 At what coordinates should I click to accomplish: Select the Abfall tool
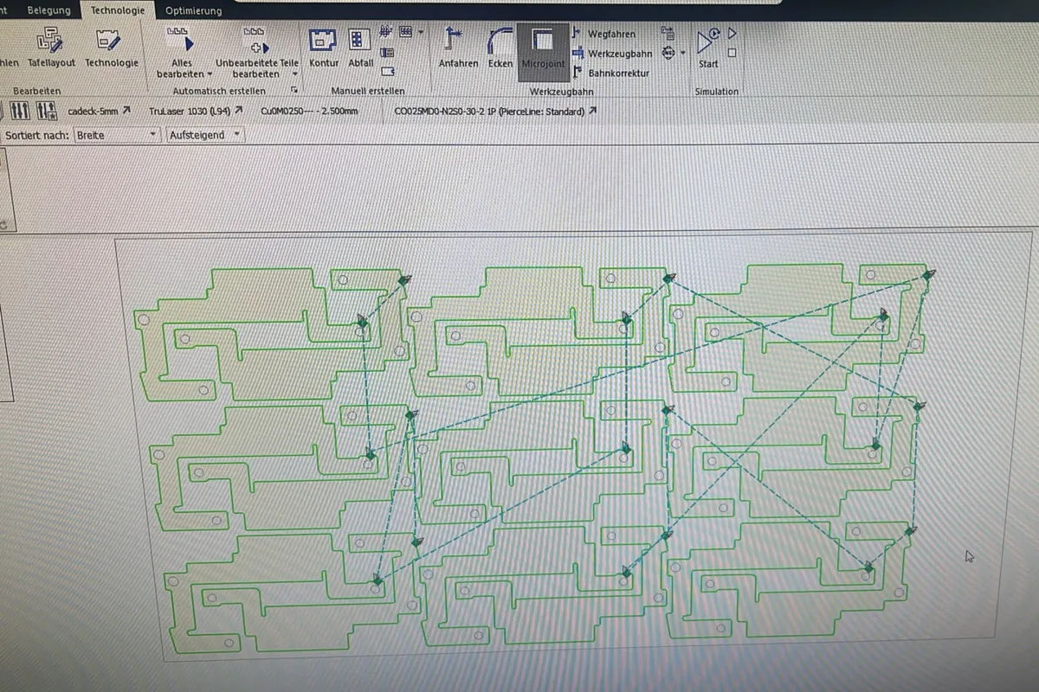coord(360,48)
